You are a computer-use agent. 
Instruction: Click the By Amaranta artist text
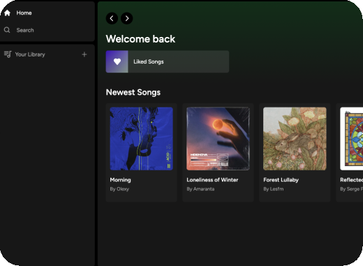pos(200,189)
